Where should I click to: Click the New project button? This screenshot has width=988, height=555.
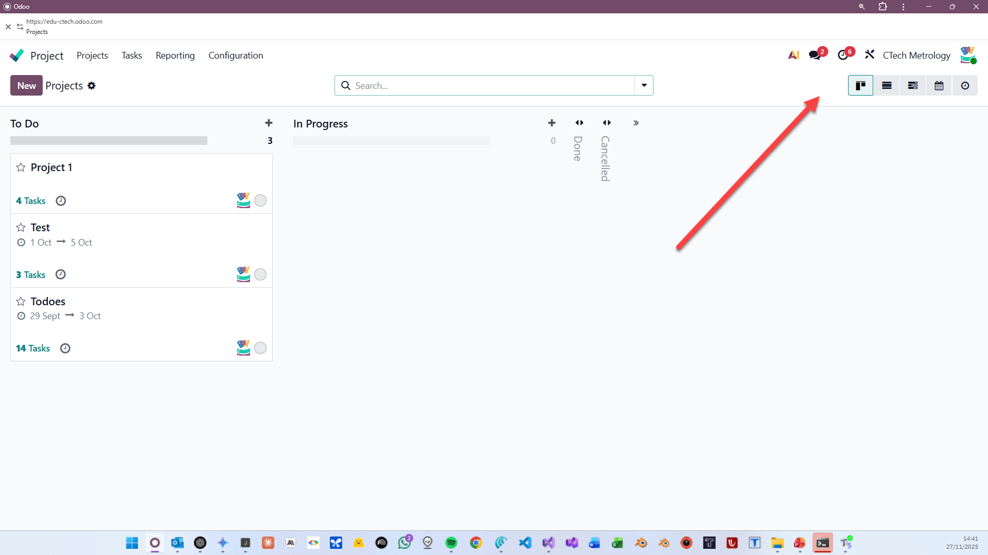click(x=26, y=86)
